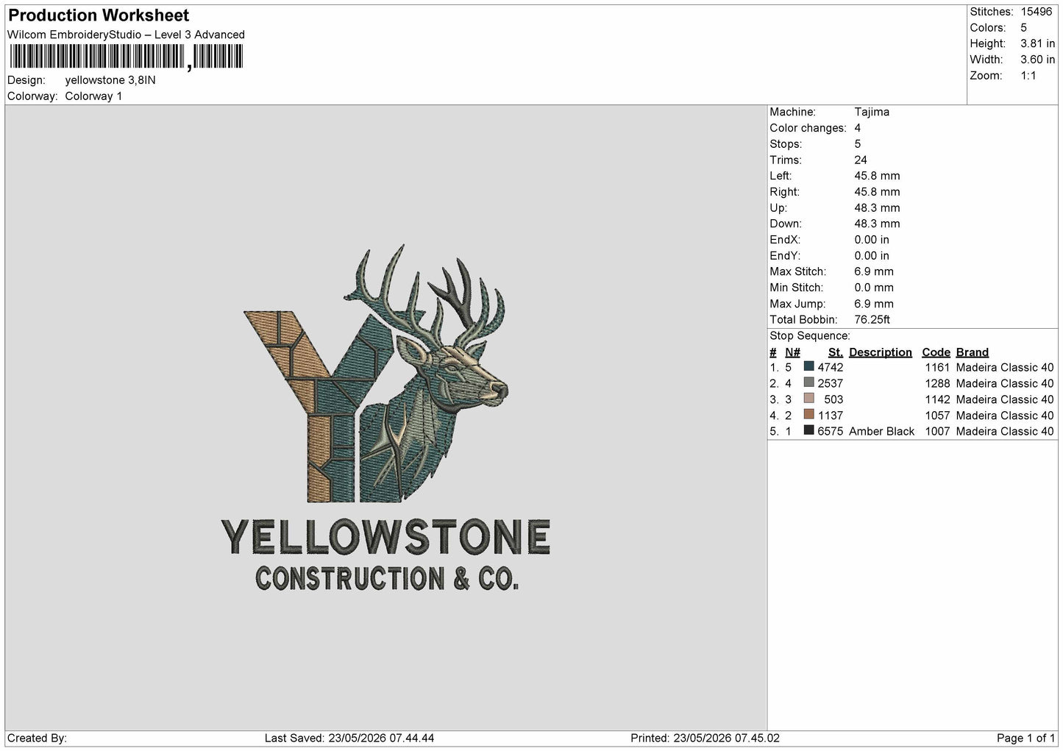Click the barcode below the Wilcom title

coord(125,57)
